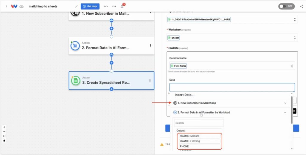Click the mailchimp to sheets title
Screen dimensions: 306x155
[43, 7]
